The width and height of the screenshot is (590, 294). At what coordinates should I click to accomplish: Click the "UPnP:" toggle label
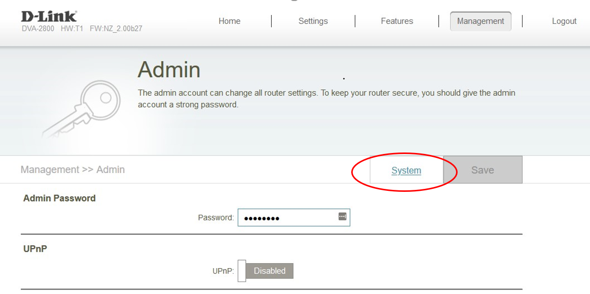[223, 271]
